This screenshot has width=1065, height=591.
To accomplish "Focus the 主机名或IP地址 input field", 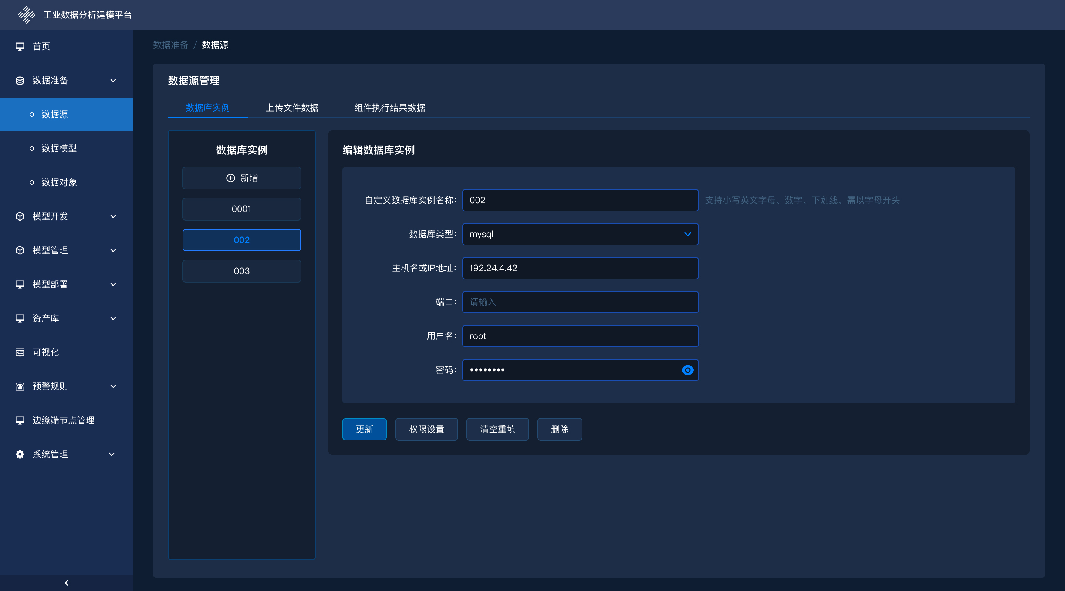I will [x=580, y=268].
